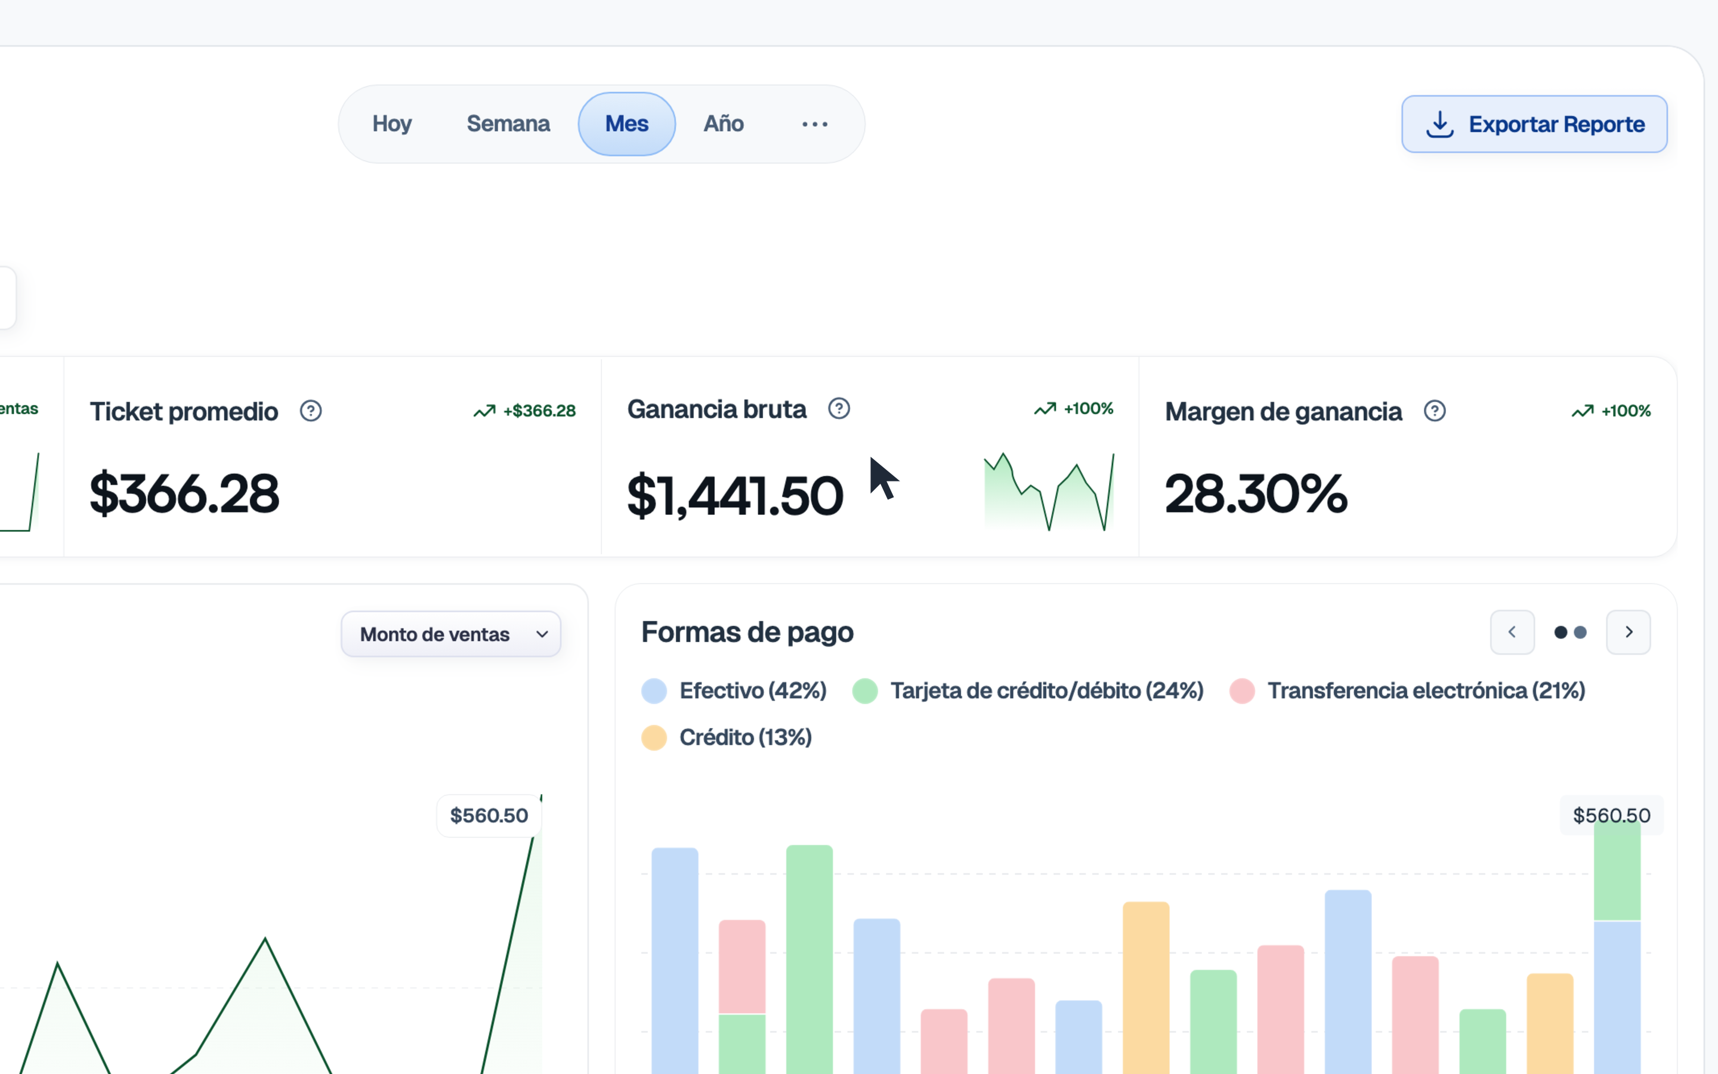Click the $366.28 ticket promedio value
Image resolution: width=1718 pixels, height=1074 pixels.
point(184,493)
